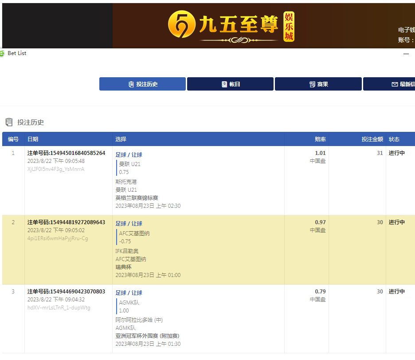
Task: Click the Bet List window icon
Action: pyautogui.click(x=2, y=53)
